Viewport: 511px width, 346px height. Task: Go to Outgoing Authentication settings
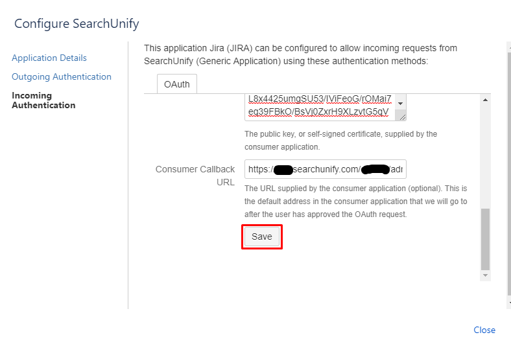[62, 76]
